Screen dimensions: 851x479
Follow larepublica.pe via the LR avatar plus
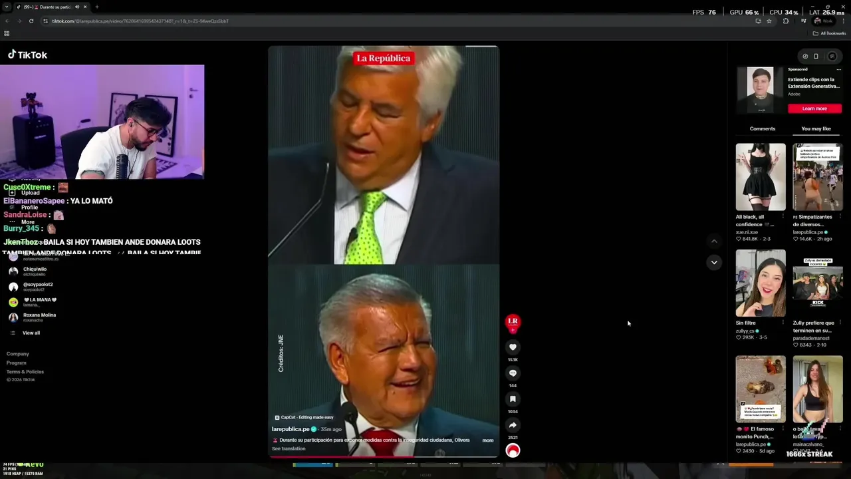click(513, 330)
